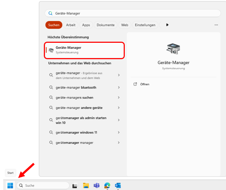Click the large Geräte-Manager icon in preview pane
The image size is (226, 190).
click(173, 49)
